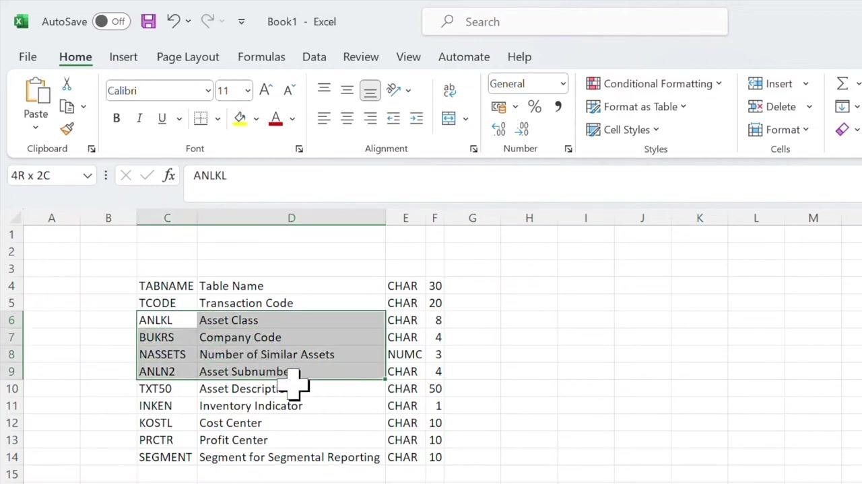Decrease decimal places

522,129
